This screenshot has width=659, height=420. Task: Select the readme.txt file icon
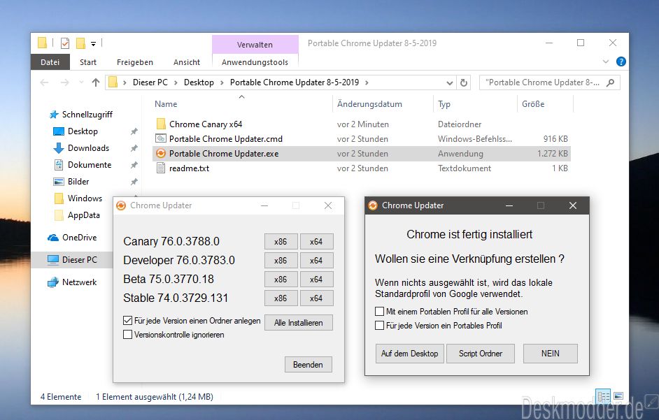160,168
